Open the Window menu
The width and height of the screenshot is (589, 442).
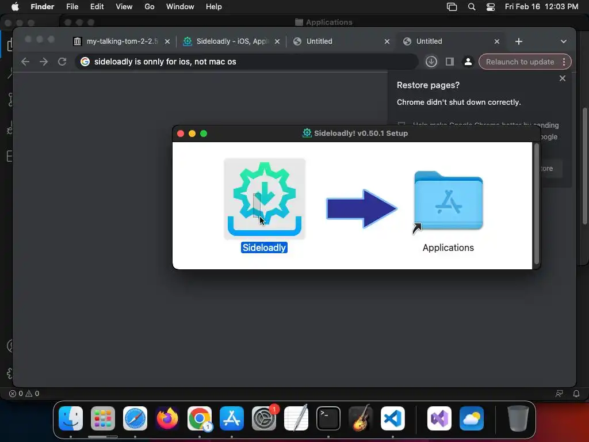[x=180, y=7]
